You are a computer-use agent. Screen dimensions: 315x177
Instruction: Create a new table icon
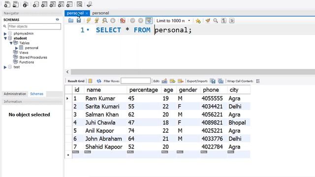pyautogui.click(x=44, y=4)
